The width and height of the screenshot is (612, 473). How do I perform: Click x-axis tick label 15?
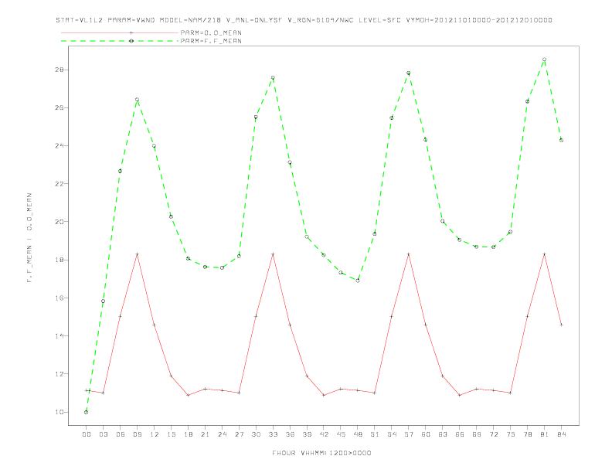click(171, 434)
